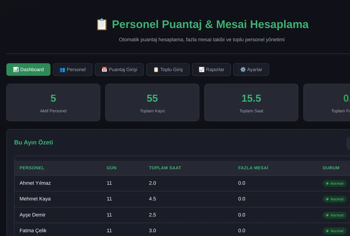350x236 pixels.
Task: Switch to the Personel tab
Action: [73, 70]
